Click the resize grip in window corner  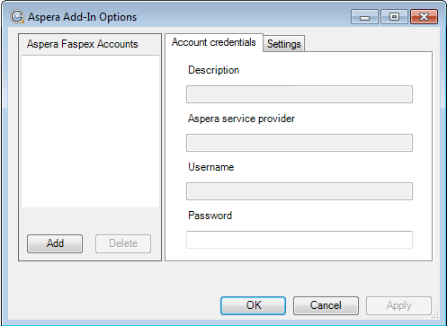pos(435,314)
